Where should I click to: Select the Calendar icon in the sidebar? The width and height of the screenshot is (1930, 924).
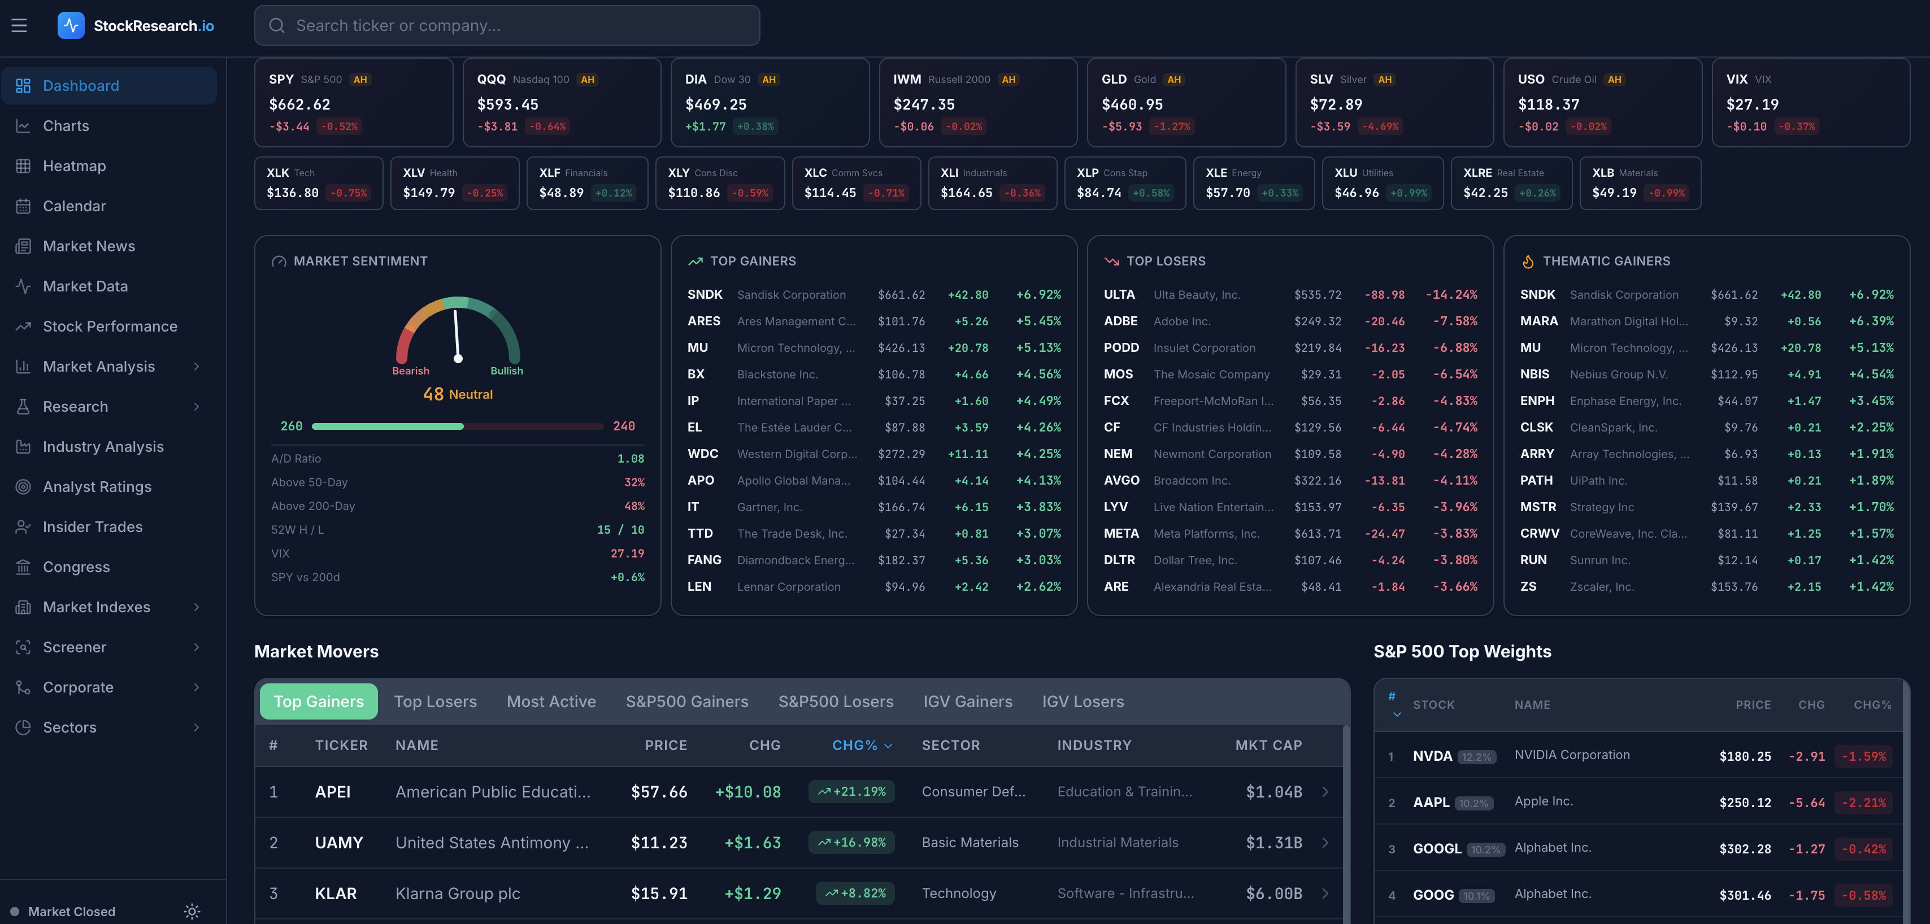tap(23, 206)
